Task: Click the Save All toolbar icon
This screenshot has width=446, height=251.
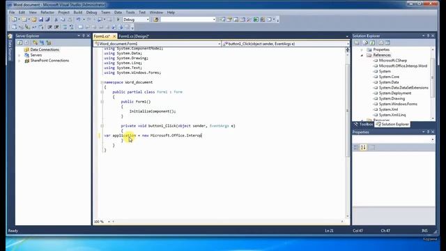Action: tap(47, 20)
